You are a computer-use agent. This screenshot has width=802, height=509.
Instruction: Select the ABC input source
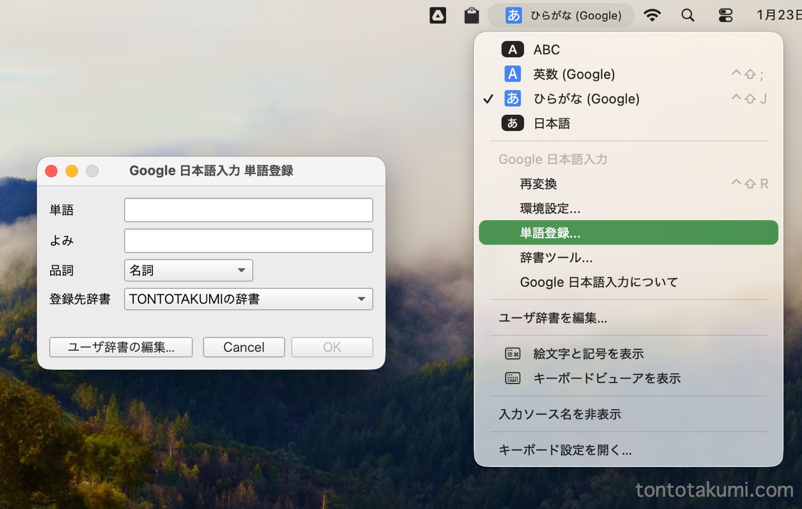pos(546,50)
